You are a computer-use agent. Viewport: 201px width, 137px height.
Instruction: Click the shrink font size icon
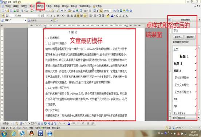pyautogui.click(x=120, y=16)
